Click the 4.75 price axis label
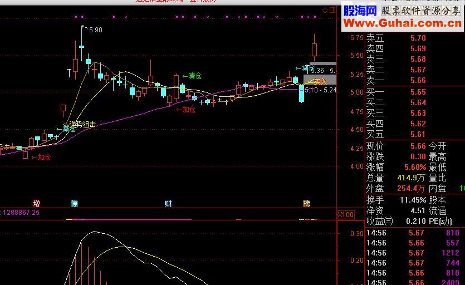 pos(357,111)
